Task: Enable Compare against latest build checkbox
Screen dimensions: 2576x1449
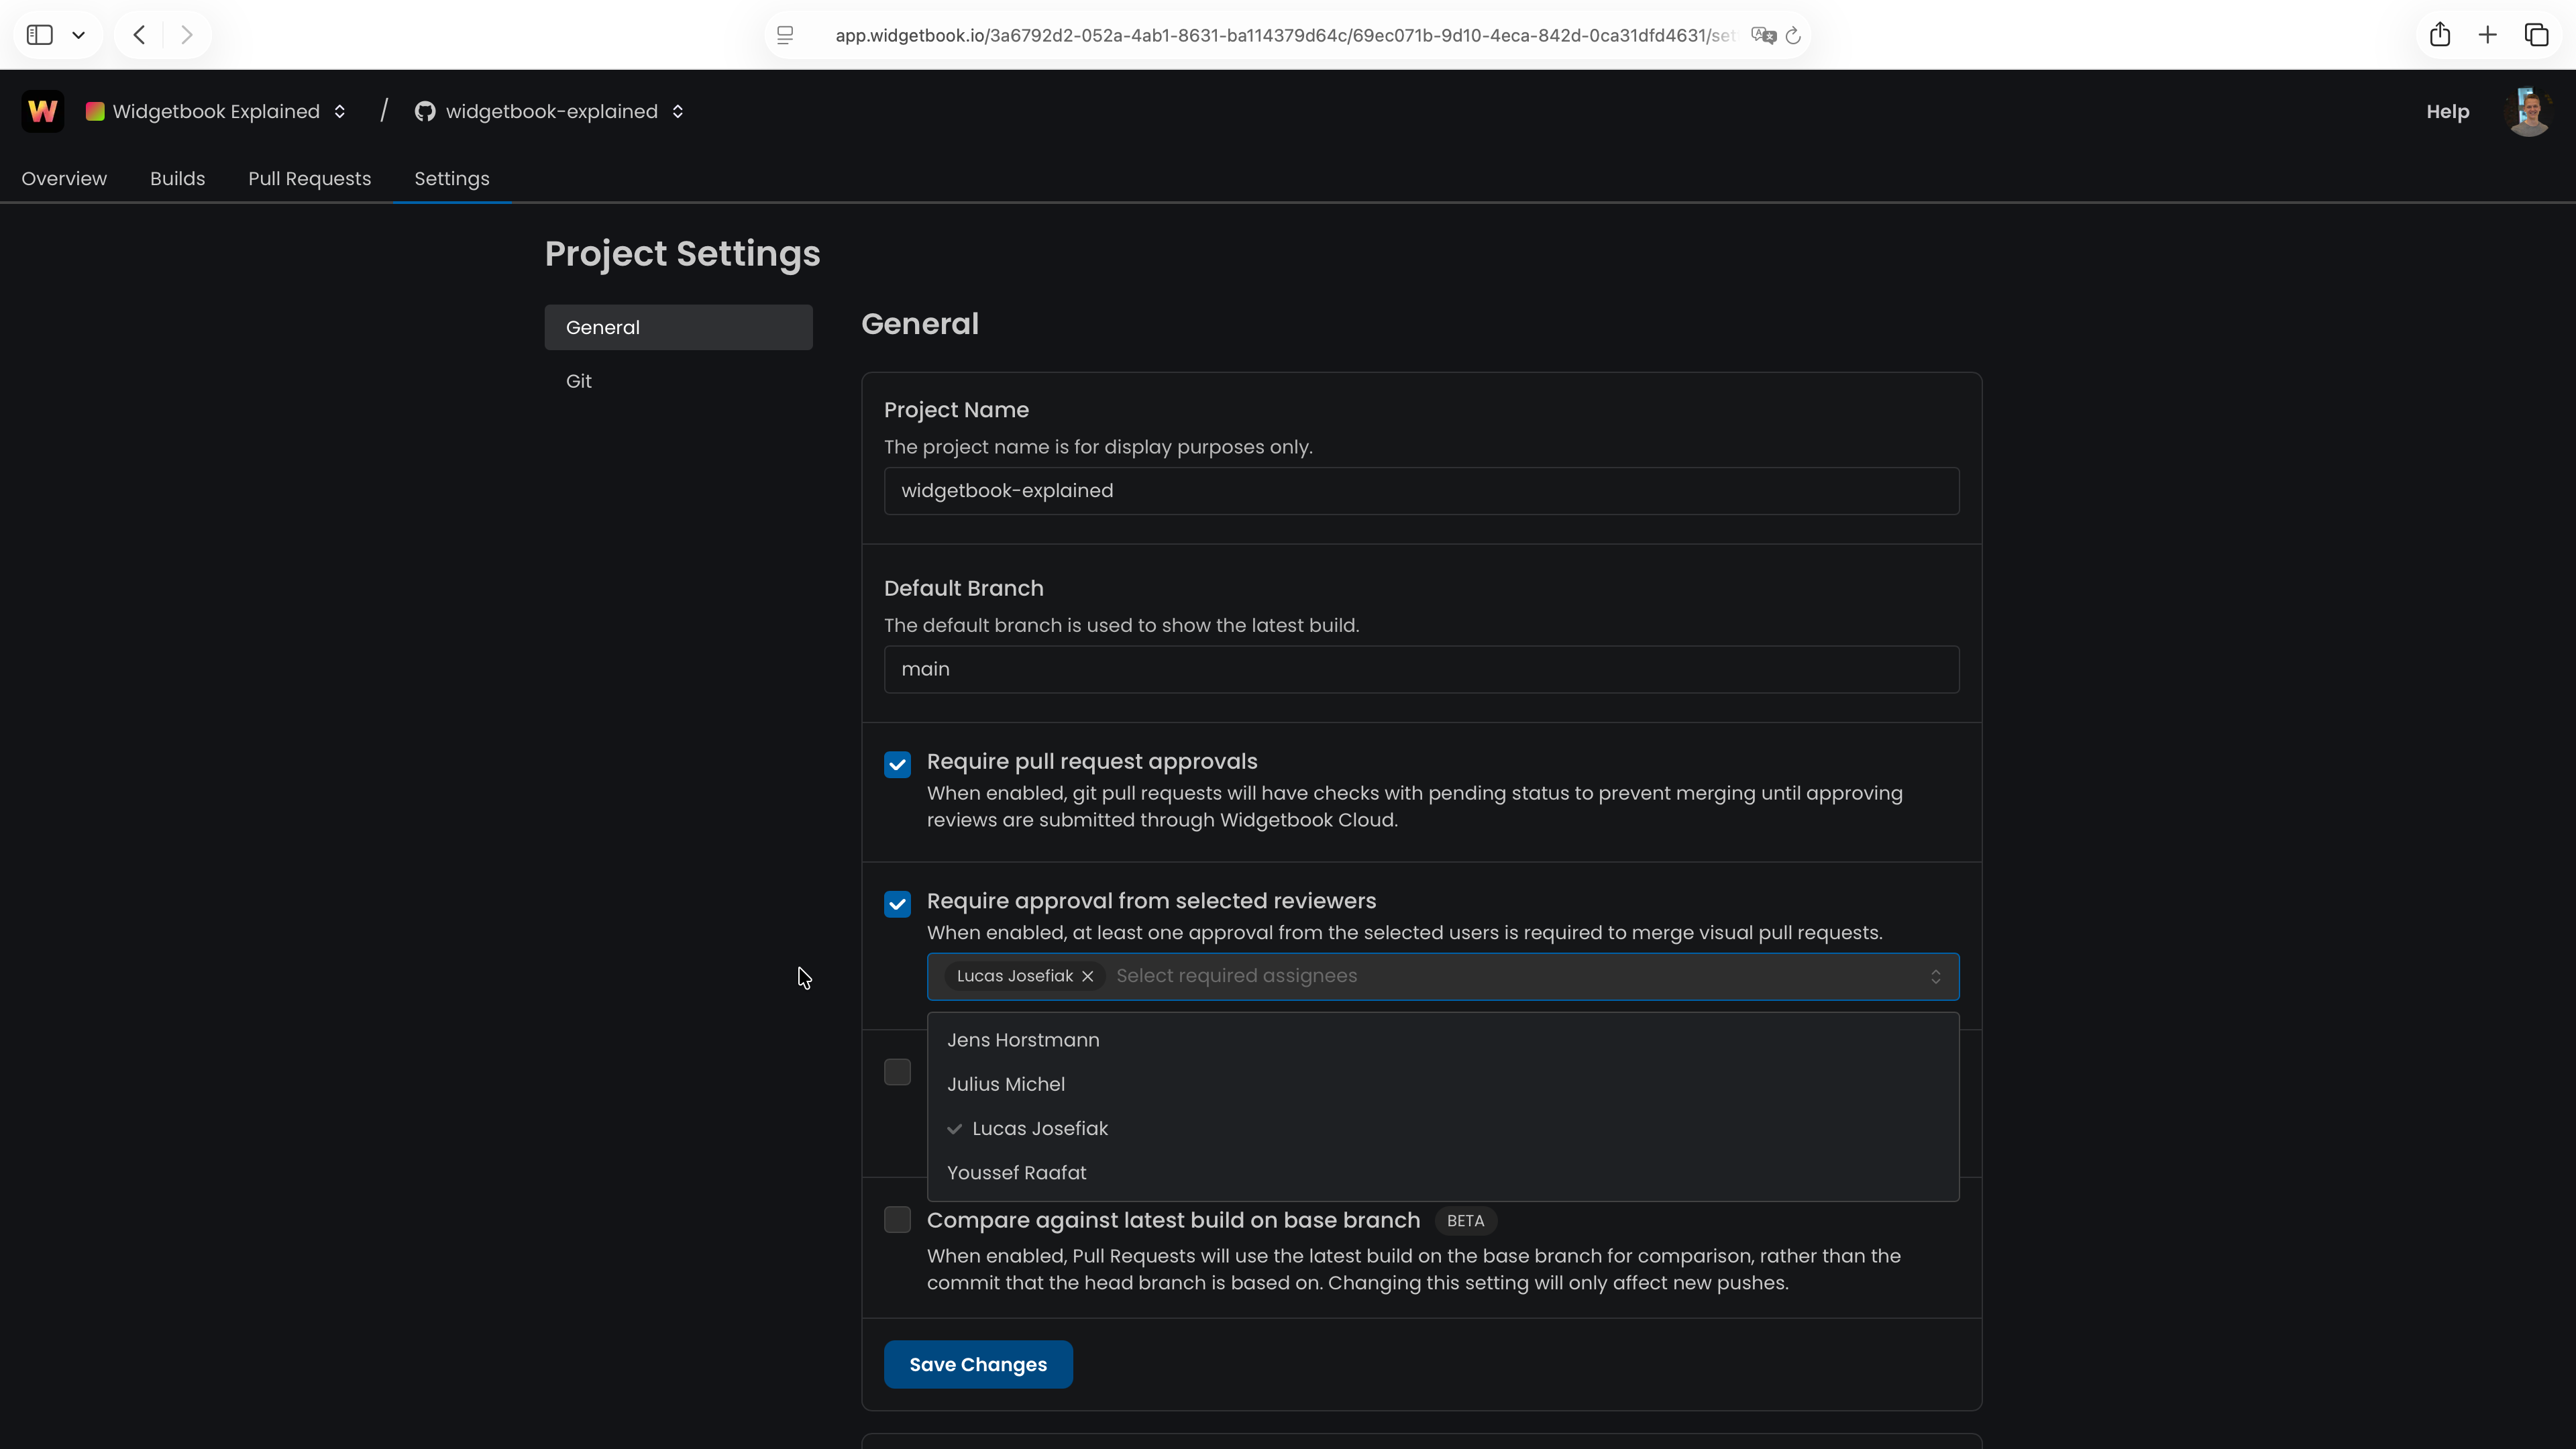Action: click(897, 1220)
